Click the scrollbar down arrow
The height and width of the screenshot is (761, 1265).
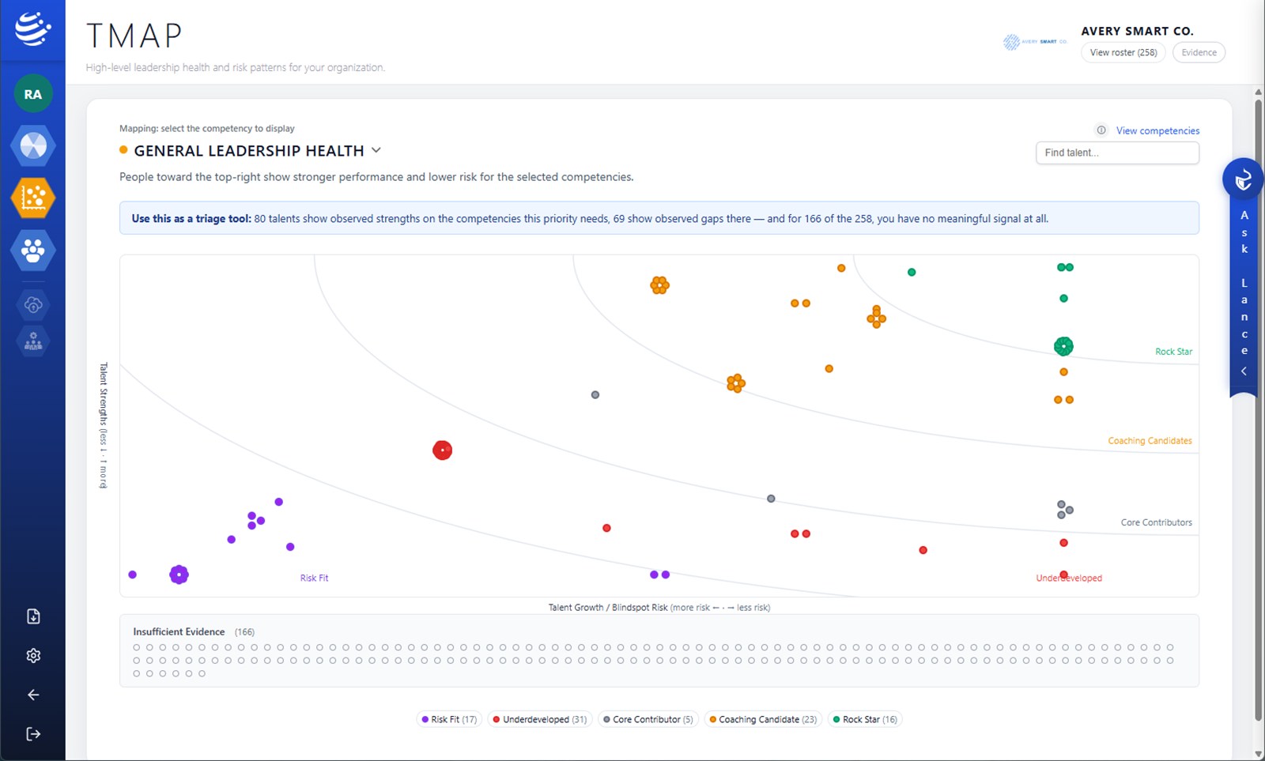[1258, 754]
